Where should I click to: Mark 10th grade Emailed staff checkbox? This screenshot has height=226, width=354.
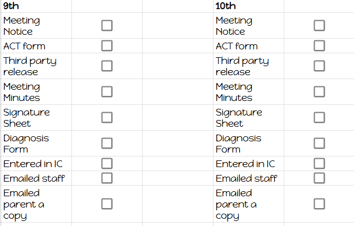pos(319,178)
